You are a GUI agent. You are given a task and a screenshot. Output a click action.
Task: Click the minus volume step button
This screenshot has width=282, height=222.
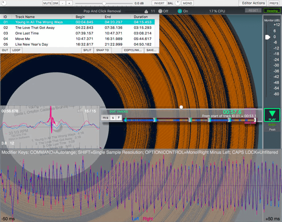click(62, 3)
